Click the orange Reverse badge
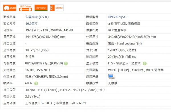Viewport: 171px width, 112px height. 41,8
